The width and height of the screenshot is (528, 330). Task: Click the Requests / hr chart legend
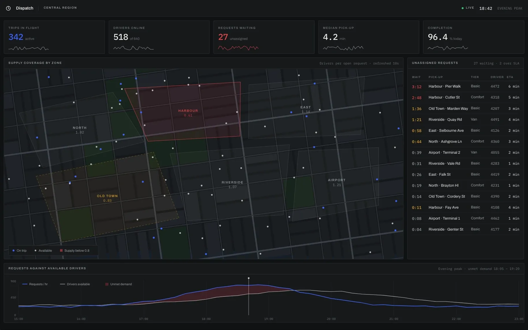click(x=35, y=284)
